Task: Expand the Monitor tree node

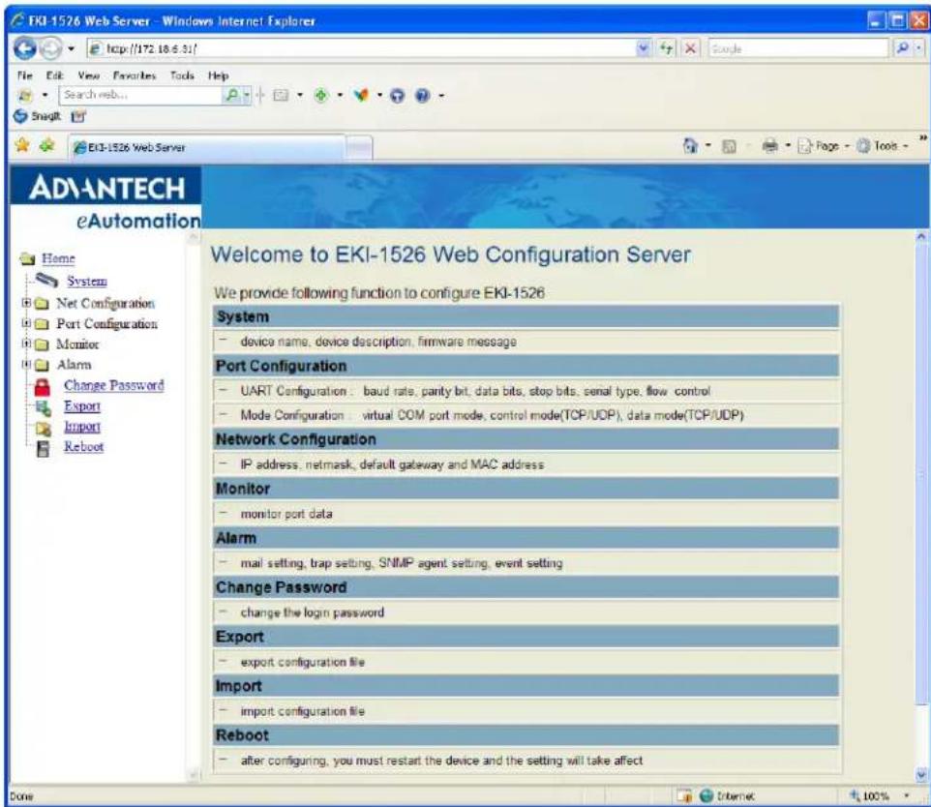Action: (x=25, y=344)
